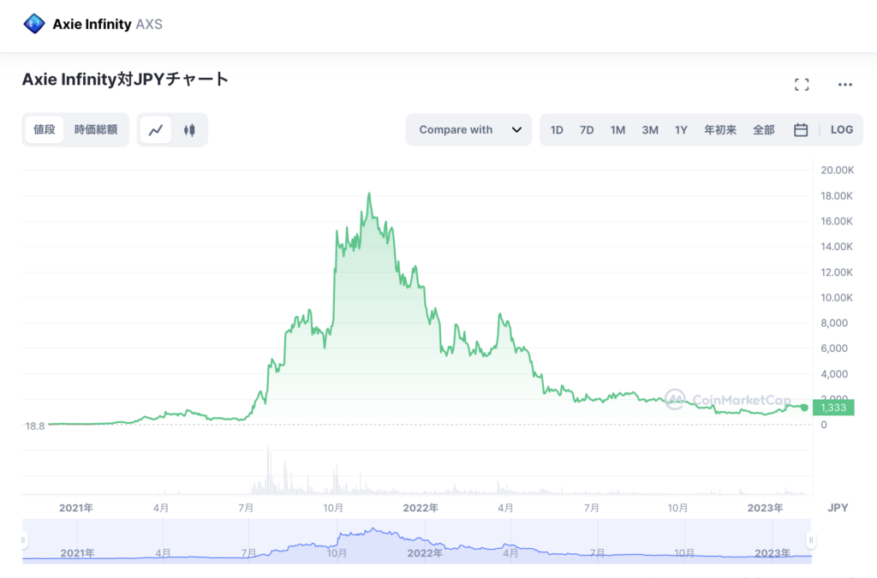The height and width of the screenshot is (578, 877).
Task: Set time range to 1Y
Action: [x=681, y=130]
